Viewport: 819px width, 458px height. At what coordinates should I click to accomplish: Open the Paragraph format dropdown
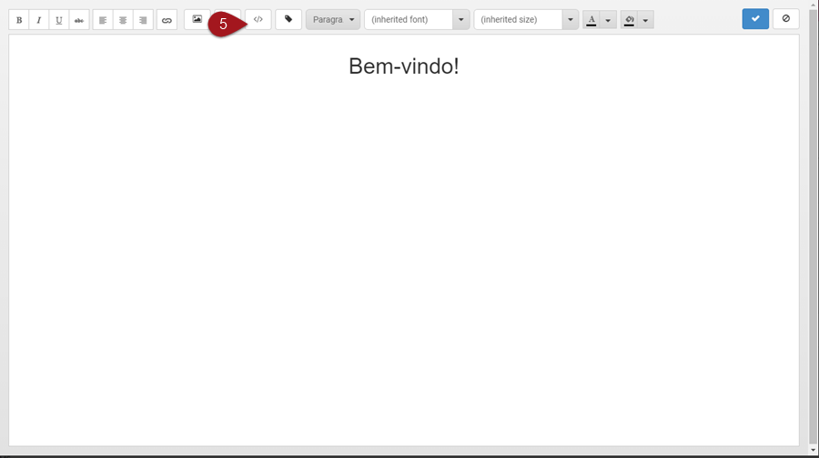pos(333,19)
